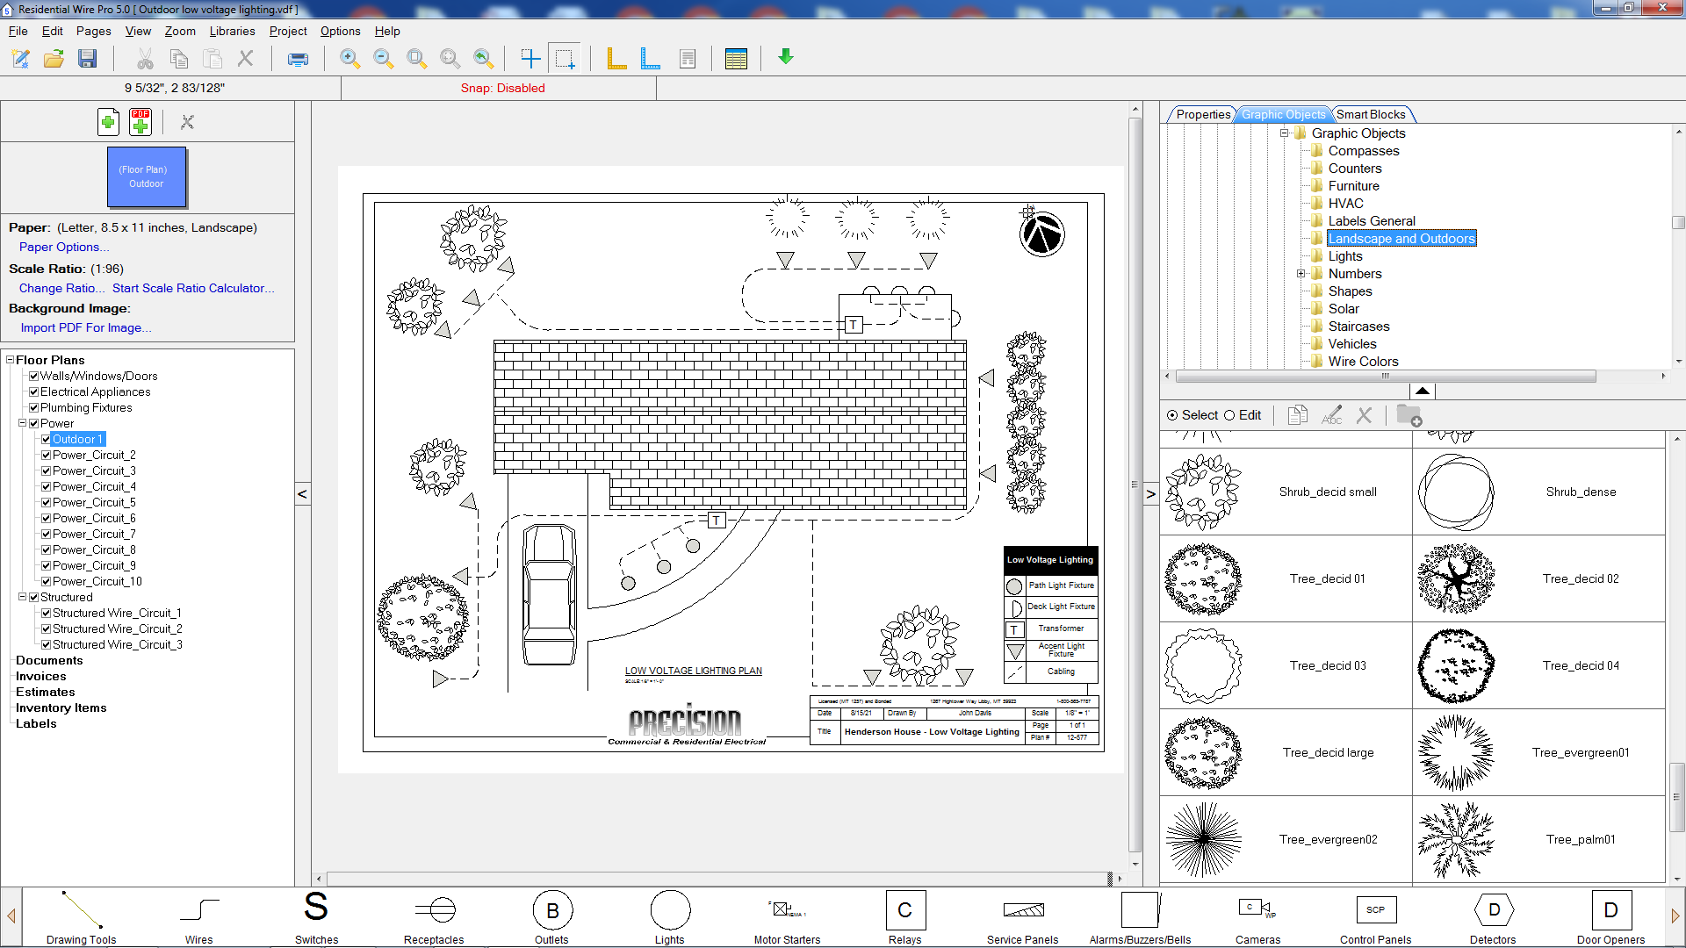
Task: Click the Paper Options link
Action: point(63,247)
